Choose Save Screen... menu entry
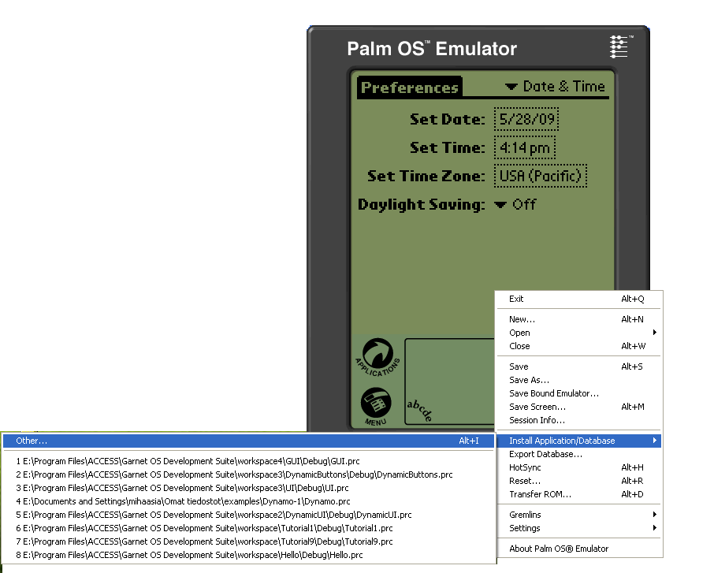714x573 pixels. [578, 407]
